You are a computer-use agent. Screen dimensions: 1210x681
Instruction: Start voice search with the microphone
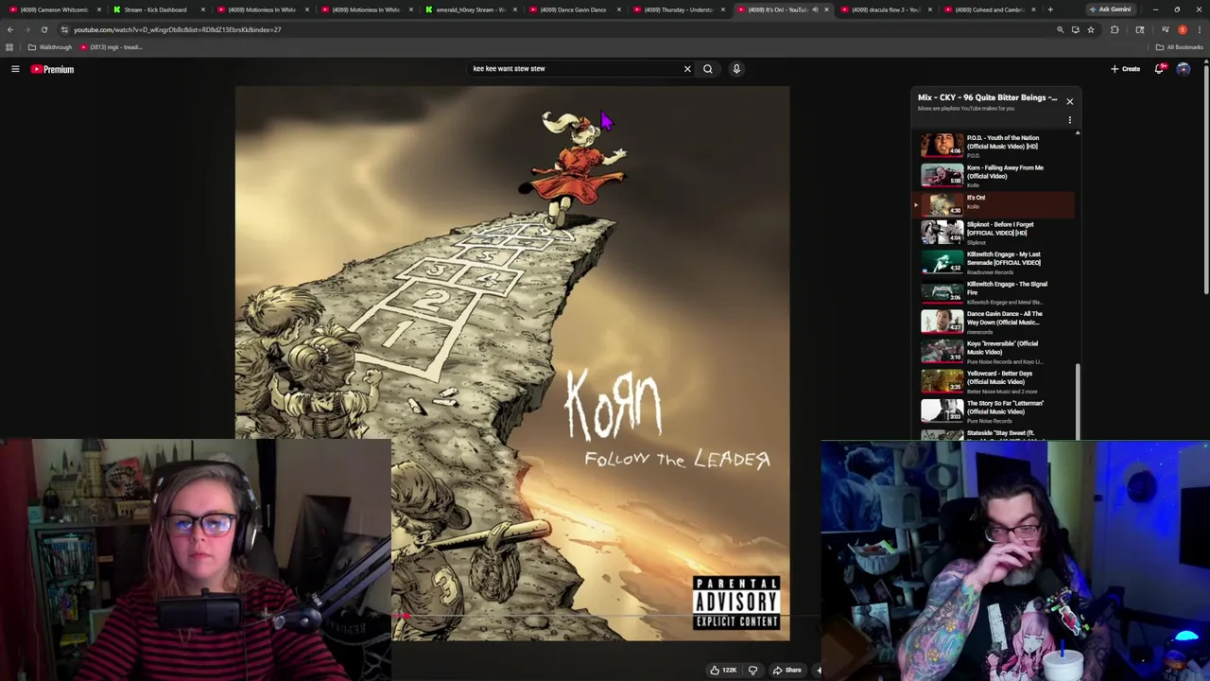(736, 69)
